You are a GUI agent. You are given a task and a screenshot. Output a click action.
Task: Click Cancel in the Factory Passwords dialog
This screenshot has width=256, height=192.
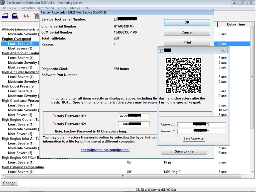point(187,32)
